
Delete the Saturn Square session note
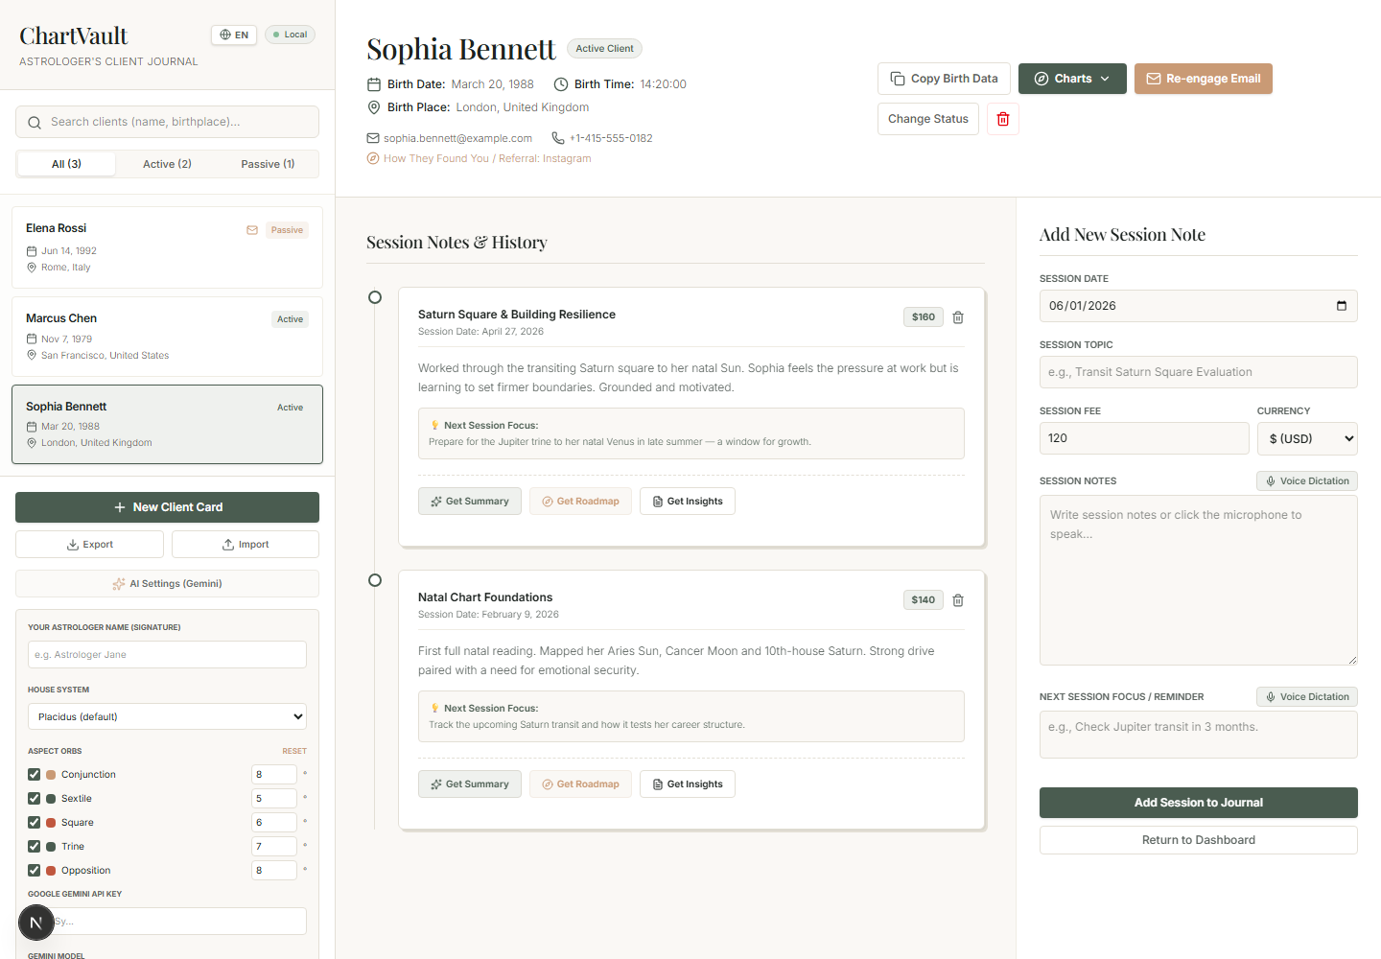click(958, 317)
